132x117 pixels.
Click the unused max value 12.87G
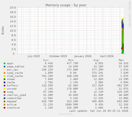click(124, 89)
